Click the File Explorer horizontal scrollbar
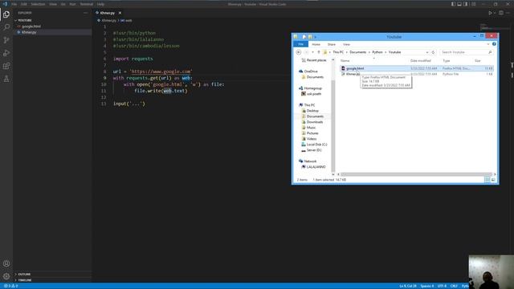 pos(416,174)
